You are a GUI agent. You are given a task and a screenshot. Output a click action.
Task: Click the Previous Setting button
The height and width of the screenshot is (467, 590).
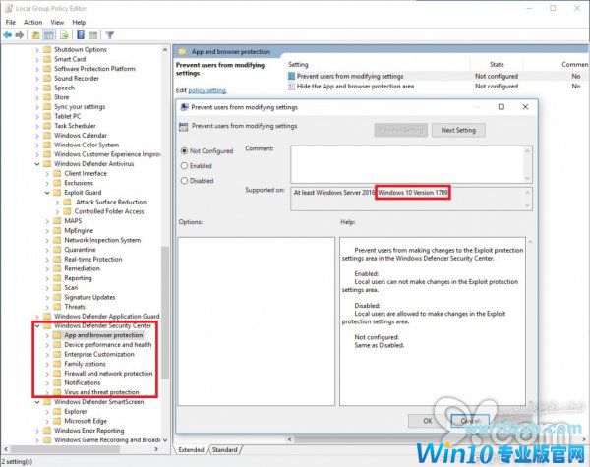[x=401, y=130]
